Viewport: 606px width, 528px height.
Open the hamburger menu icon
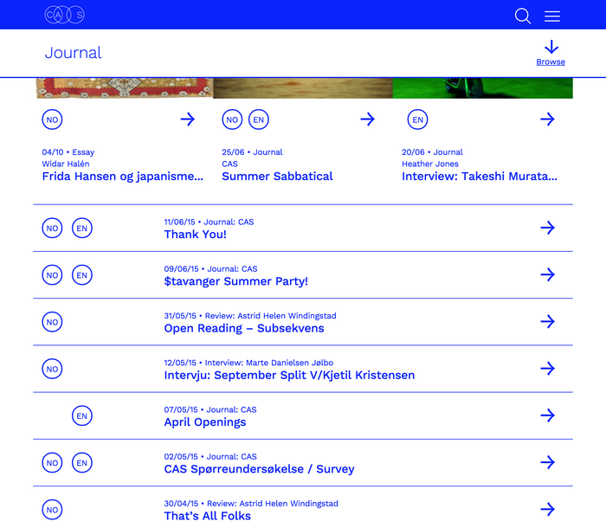point(552,16)
